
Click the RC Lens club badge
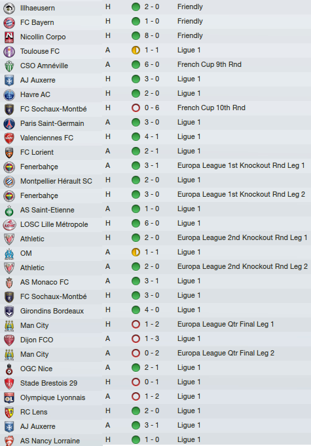(9, 412)
